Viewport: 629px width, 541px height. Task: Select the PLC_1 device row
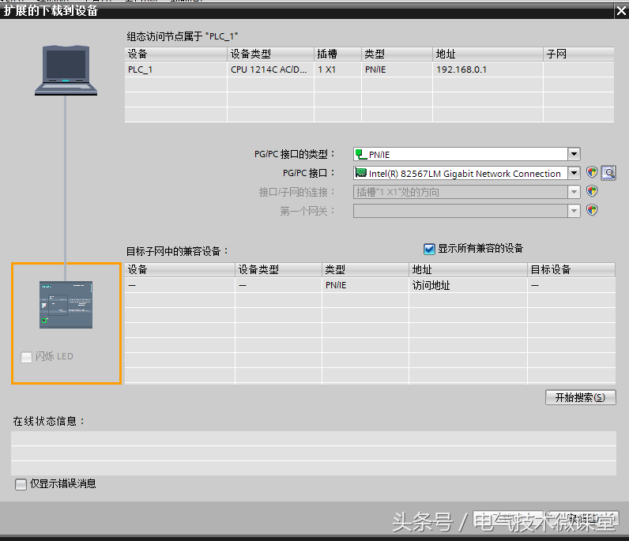point(369,70)
